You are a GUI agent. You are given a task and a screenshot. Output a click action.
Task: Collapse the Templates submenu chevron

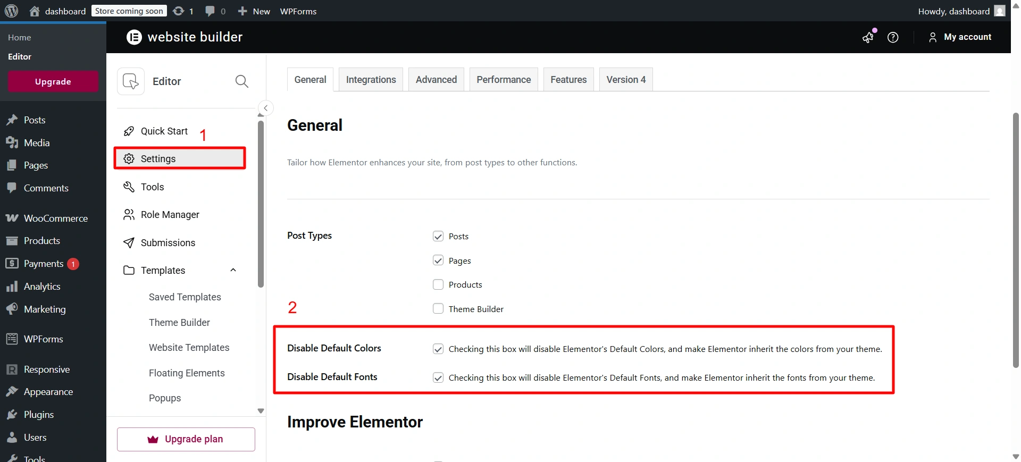pyautogui.click(x=233, y=270)
